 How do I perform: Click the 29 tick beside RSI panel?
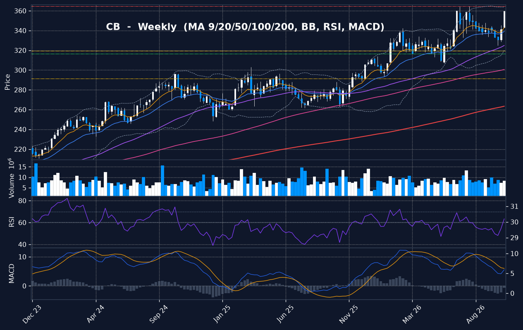[513, 238]
